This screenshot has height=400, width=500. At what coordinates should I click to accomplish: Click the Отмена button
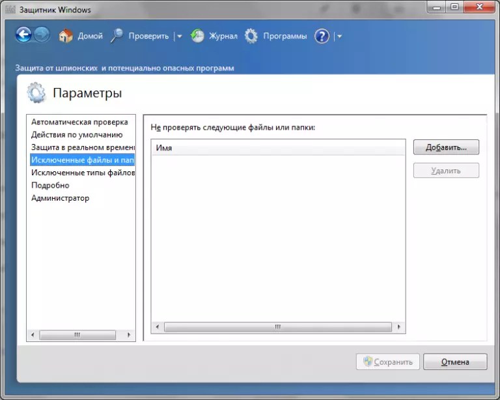455,362
